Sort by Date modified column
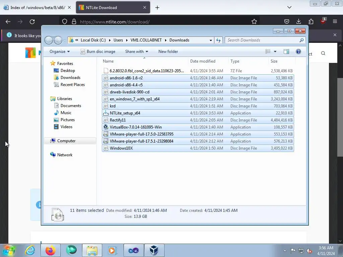The height and width of the screenshot is (257, 343). (208, 61)
